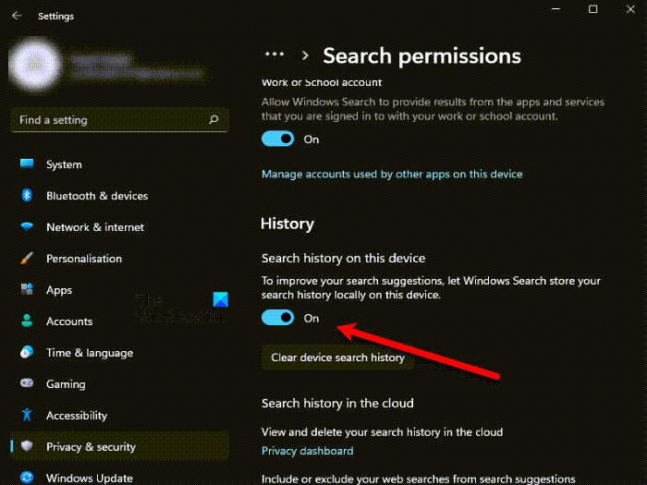Click the Gaming controller icon
The width and height of the screenshot is (647, 485).
coord(27,383)
